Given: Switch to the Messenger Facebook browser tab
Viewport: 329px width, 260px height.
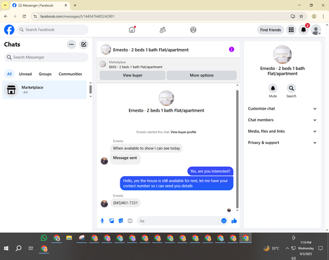Looking at the screenshot, I should pyautogui.click(x=39, y=5).
